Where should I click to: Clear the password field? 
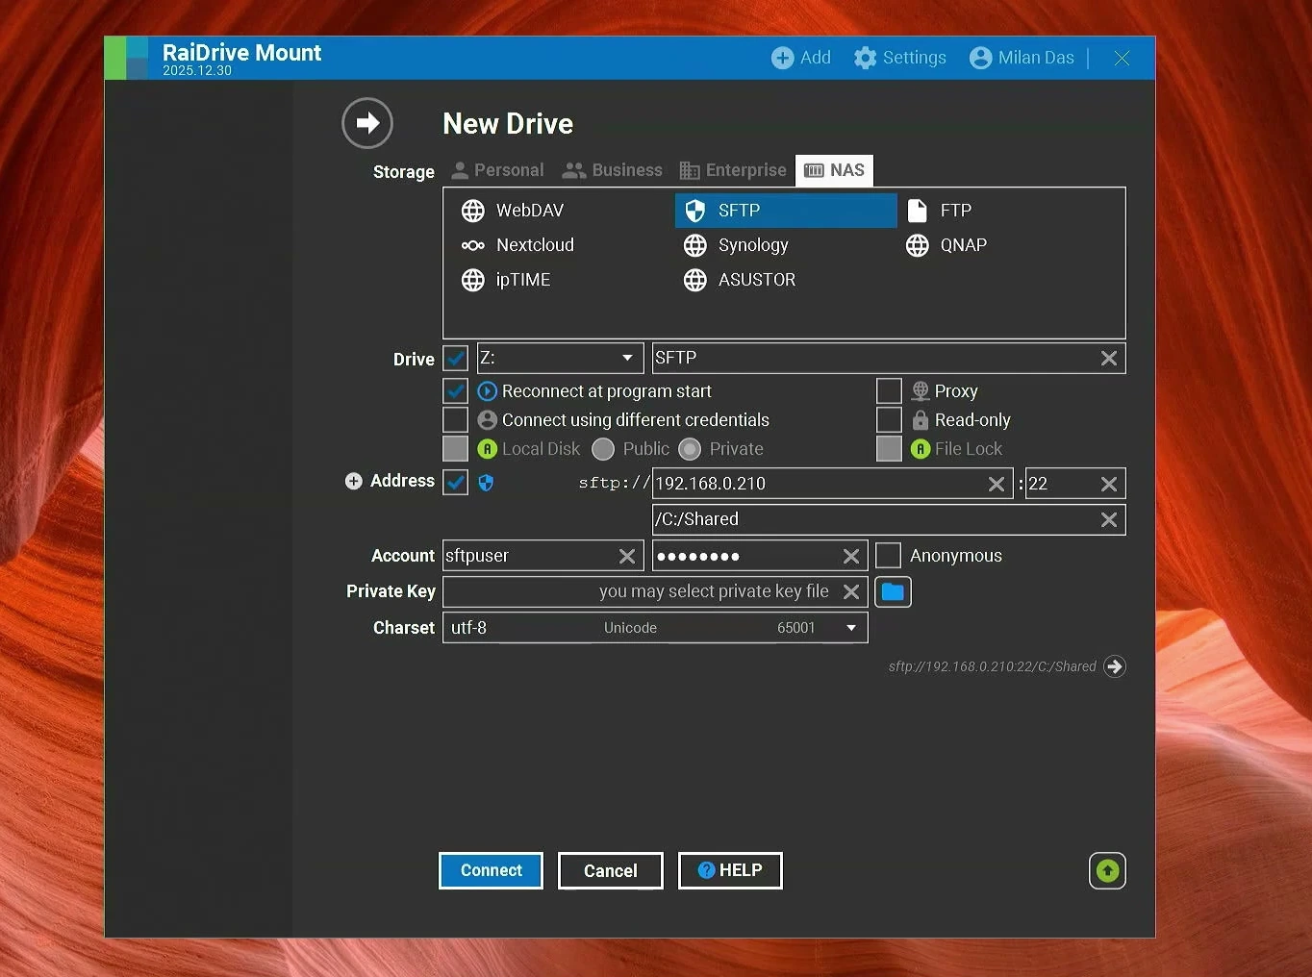(851, 556)
